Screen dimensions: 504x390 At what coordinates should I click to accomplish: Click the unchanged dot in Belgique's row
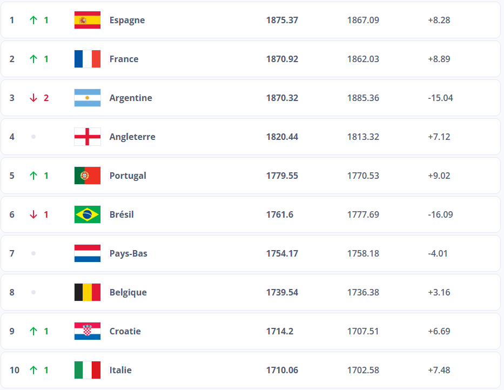click(x=33, y=292)
